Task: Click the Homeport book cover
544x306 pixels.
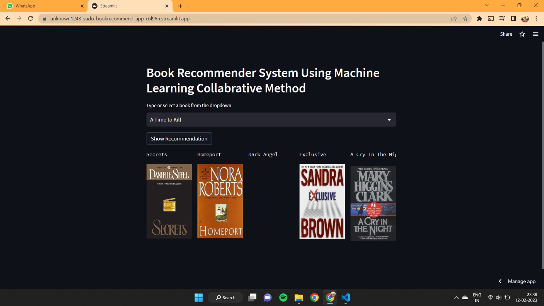Action: click(220, 201)
